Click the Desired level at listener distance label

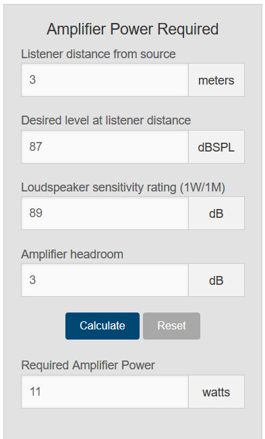point(106,120)
